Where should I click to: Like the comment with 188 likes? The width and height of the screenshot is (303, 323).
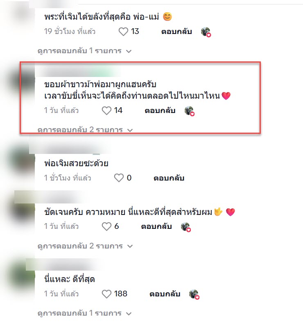106,294
